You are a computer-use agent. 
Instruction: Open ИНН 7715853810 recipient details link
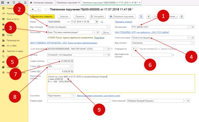click(64, 43)
